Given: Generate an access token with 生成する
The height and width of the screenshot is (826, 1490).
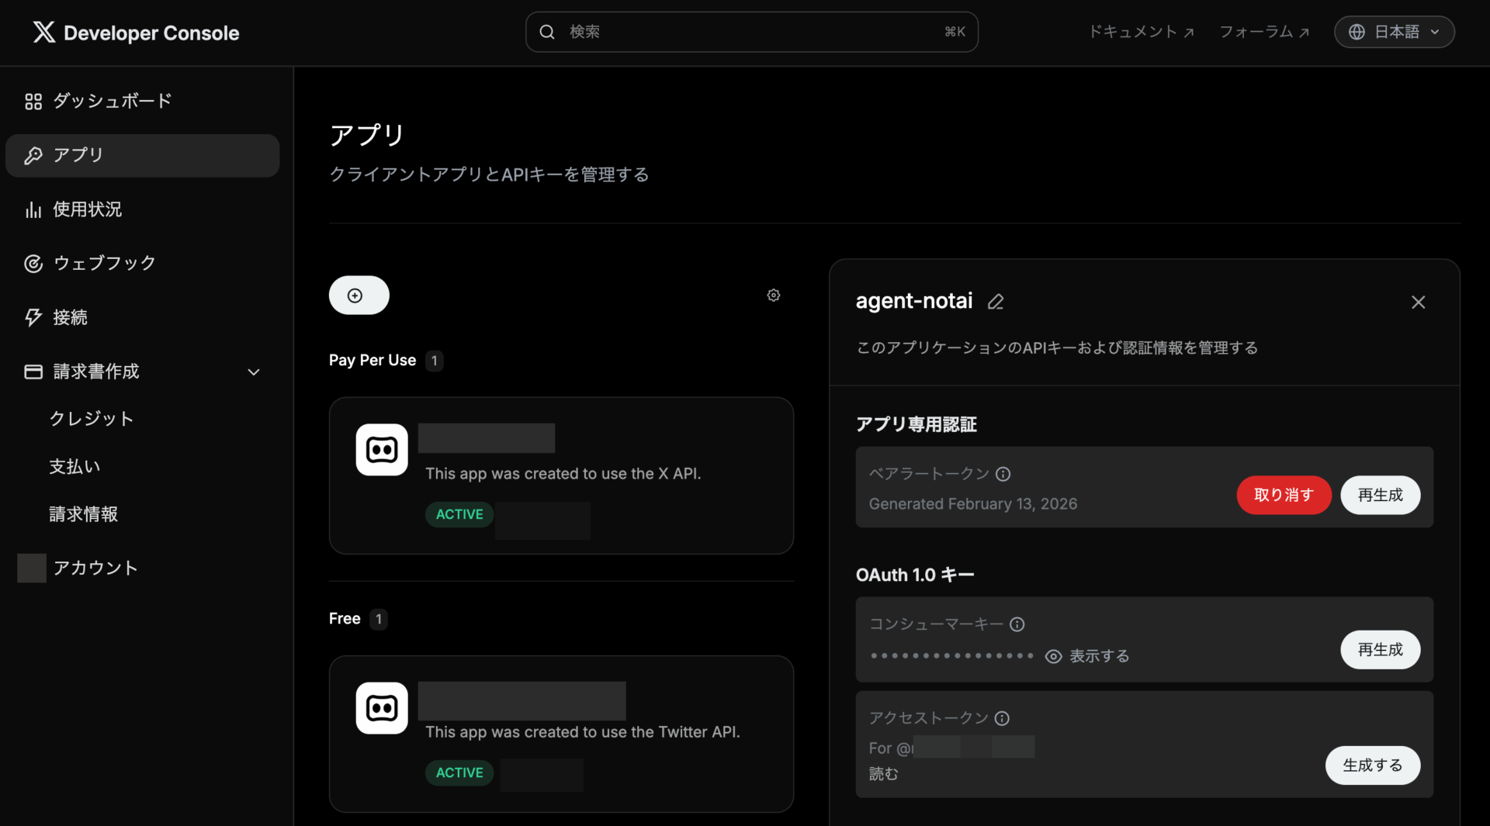Looking at the screenshot, I should pos(1371,765).
